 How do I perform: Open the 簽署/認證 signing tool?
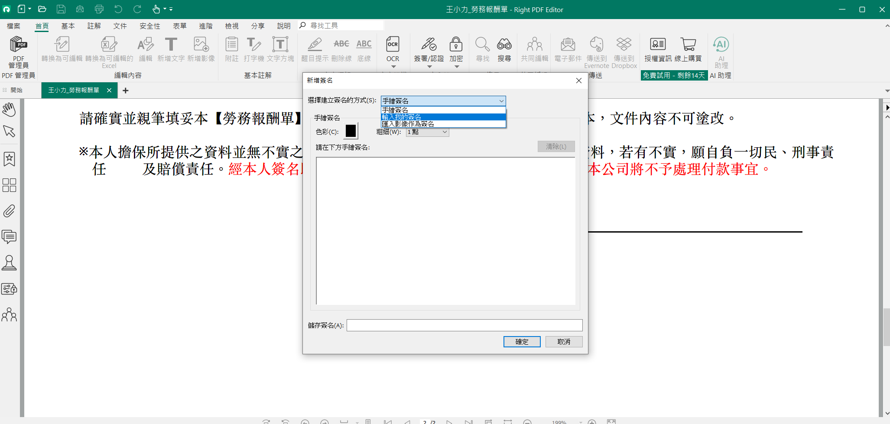[429, 45]
